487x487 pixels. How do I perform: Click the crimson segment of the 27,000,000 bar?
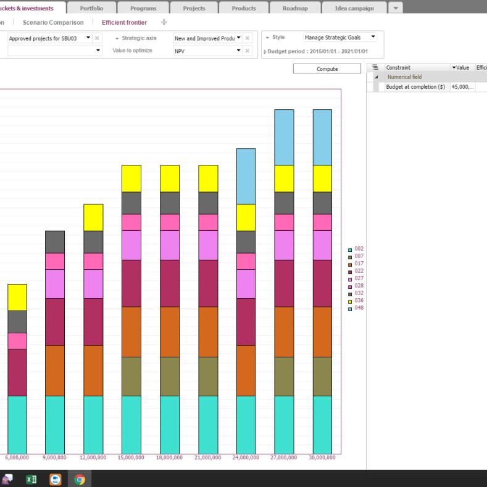coord(284,283)
